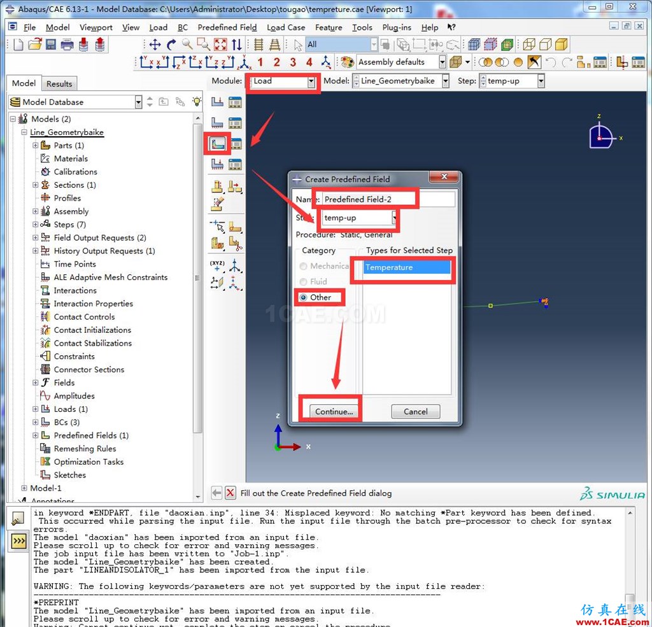Click the Print icon in the toolbar
The image size is (652, 627).
pyautogui.click(x=67, y=45)
